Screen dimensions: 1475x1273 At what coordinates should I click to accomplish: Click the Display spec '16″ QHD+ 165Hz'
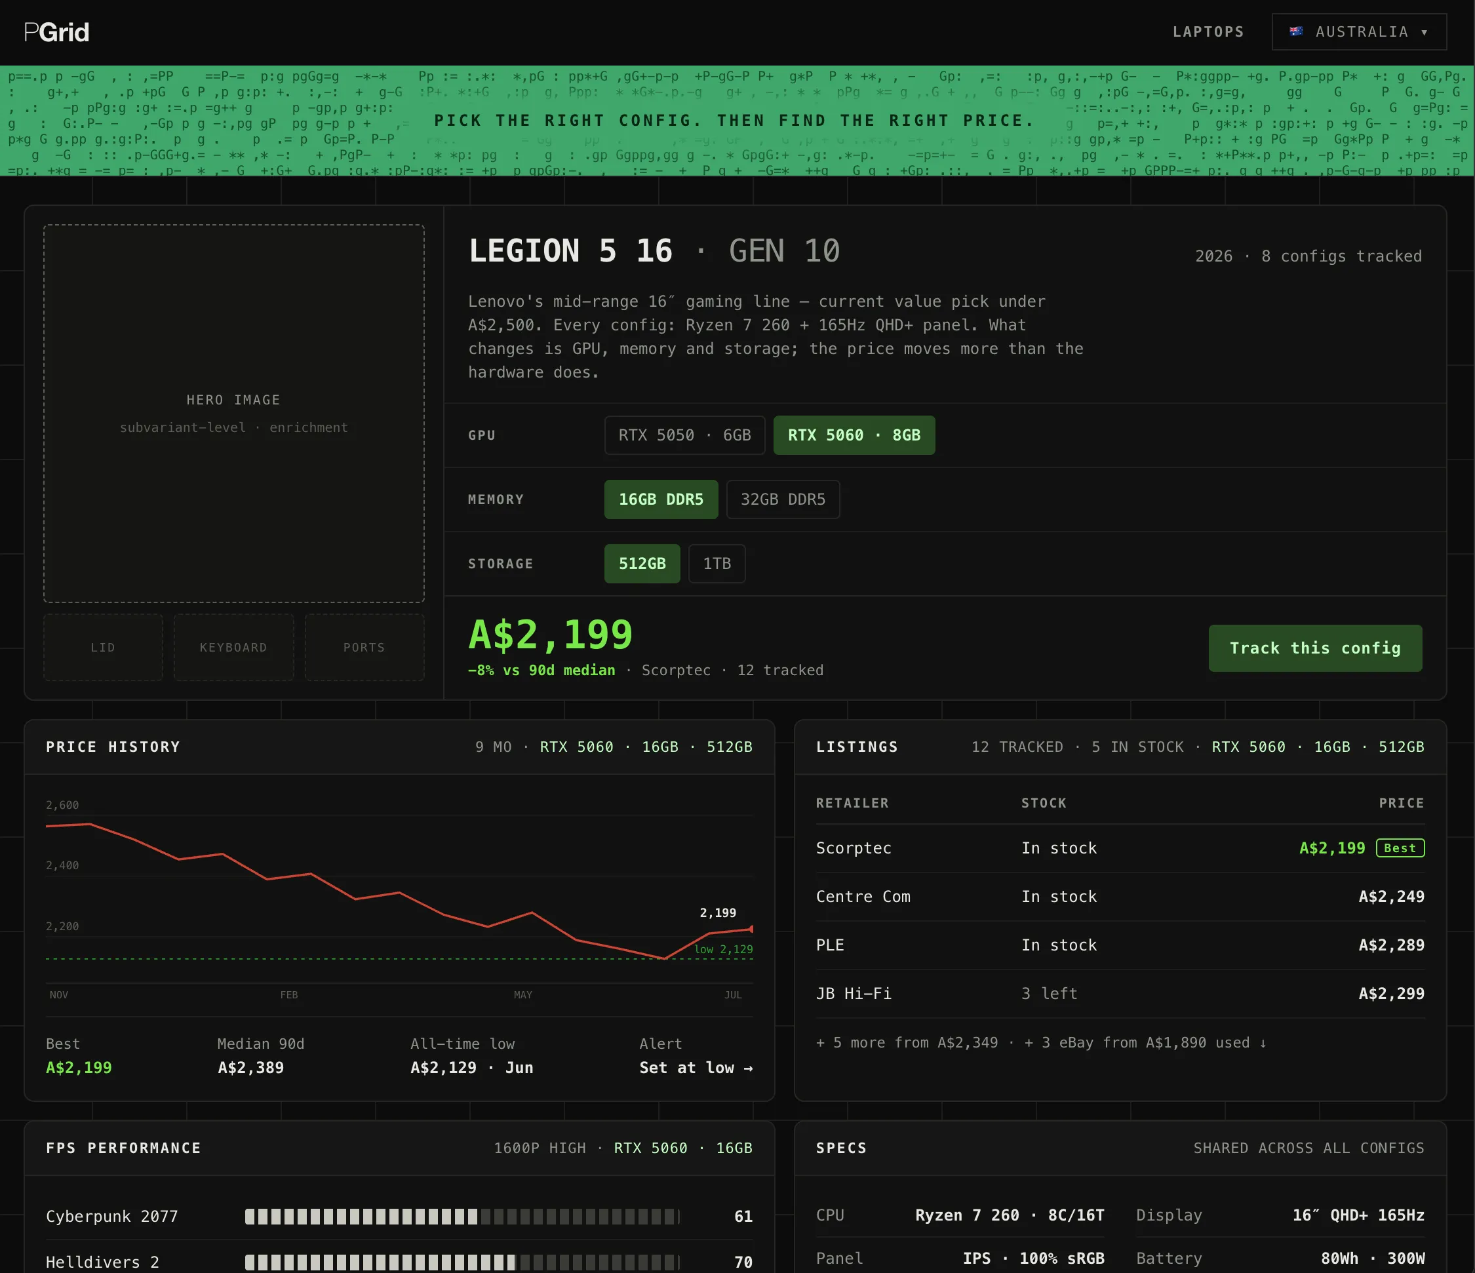tap(1358, 1215)
